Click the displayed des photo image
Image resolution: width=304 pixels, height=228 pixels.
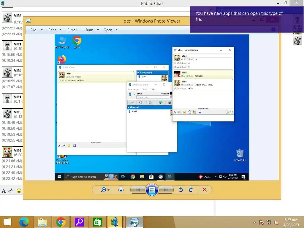(152, 107)
